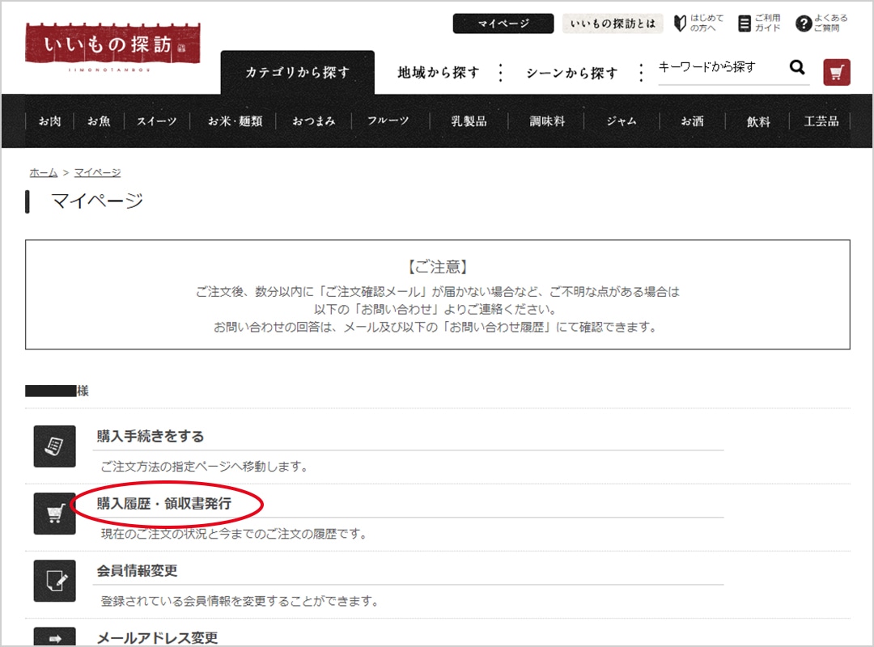Screen dimensions: 874x647
Task: Open the ご利用ガイド document icon
Action: tap(745, 23)
